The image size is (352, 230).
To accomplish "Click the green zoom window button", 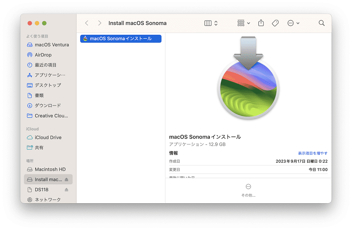I will point(44,23).
